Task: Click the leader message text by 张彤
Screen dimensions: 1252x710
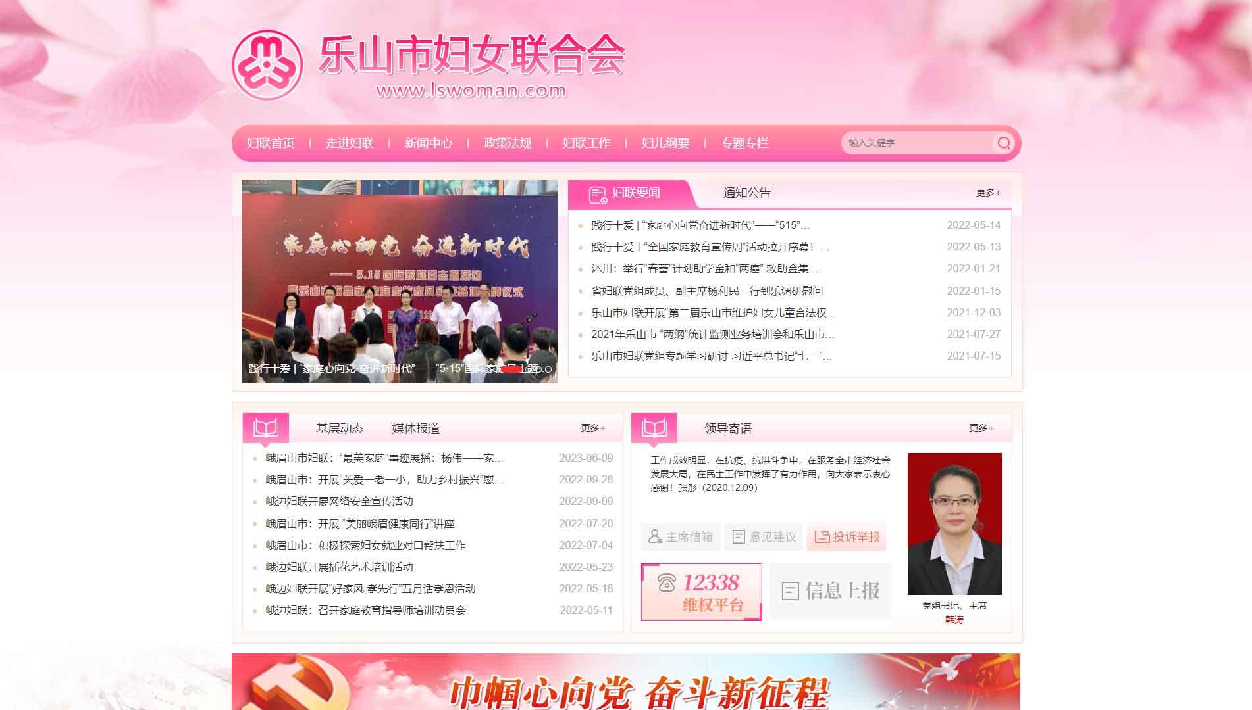Action: point(770,474)
